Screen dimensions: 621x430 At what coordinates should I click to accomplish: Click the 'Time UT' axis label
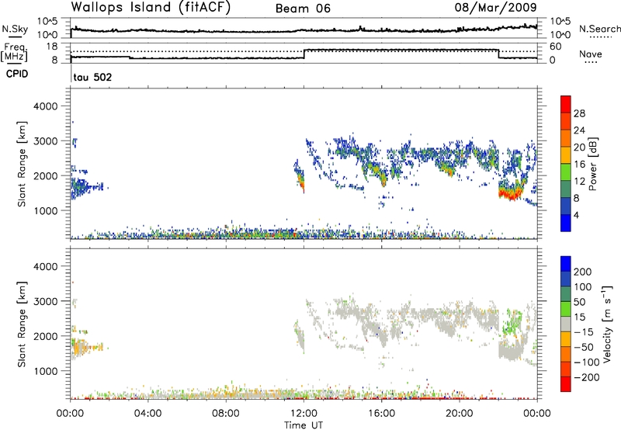(304, 425)
